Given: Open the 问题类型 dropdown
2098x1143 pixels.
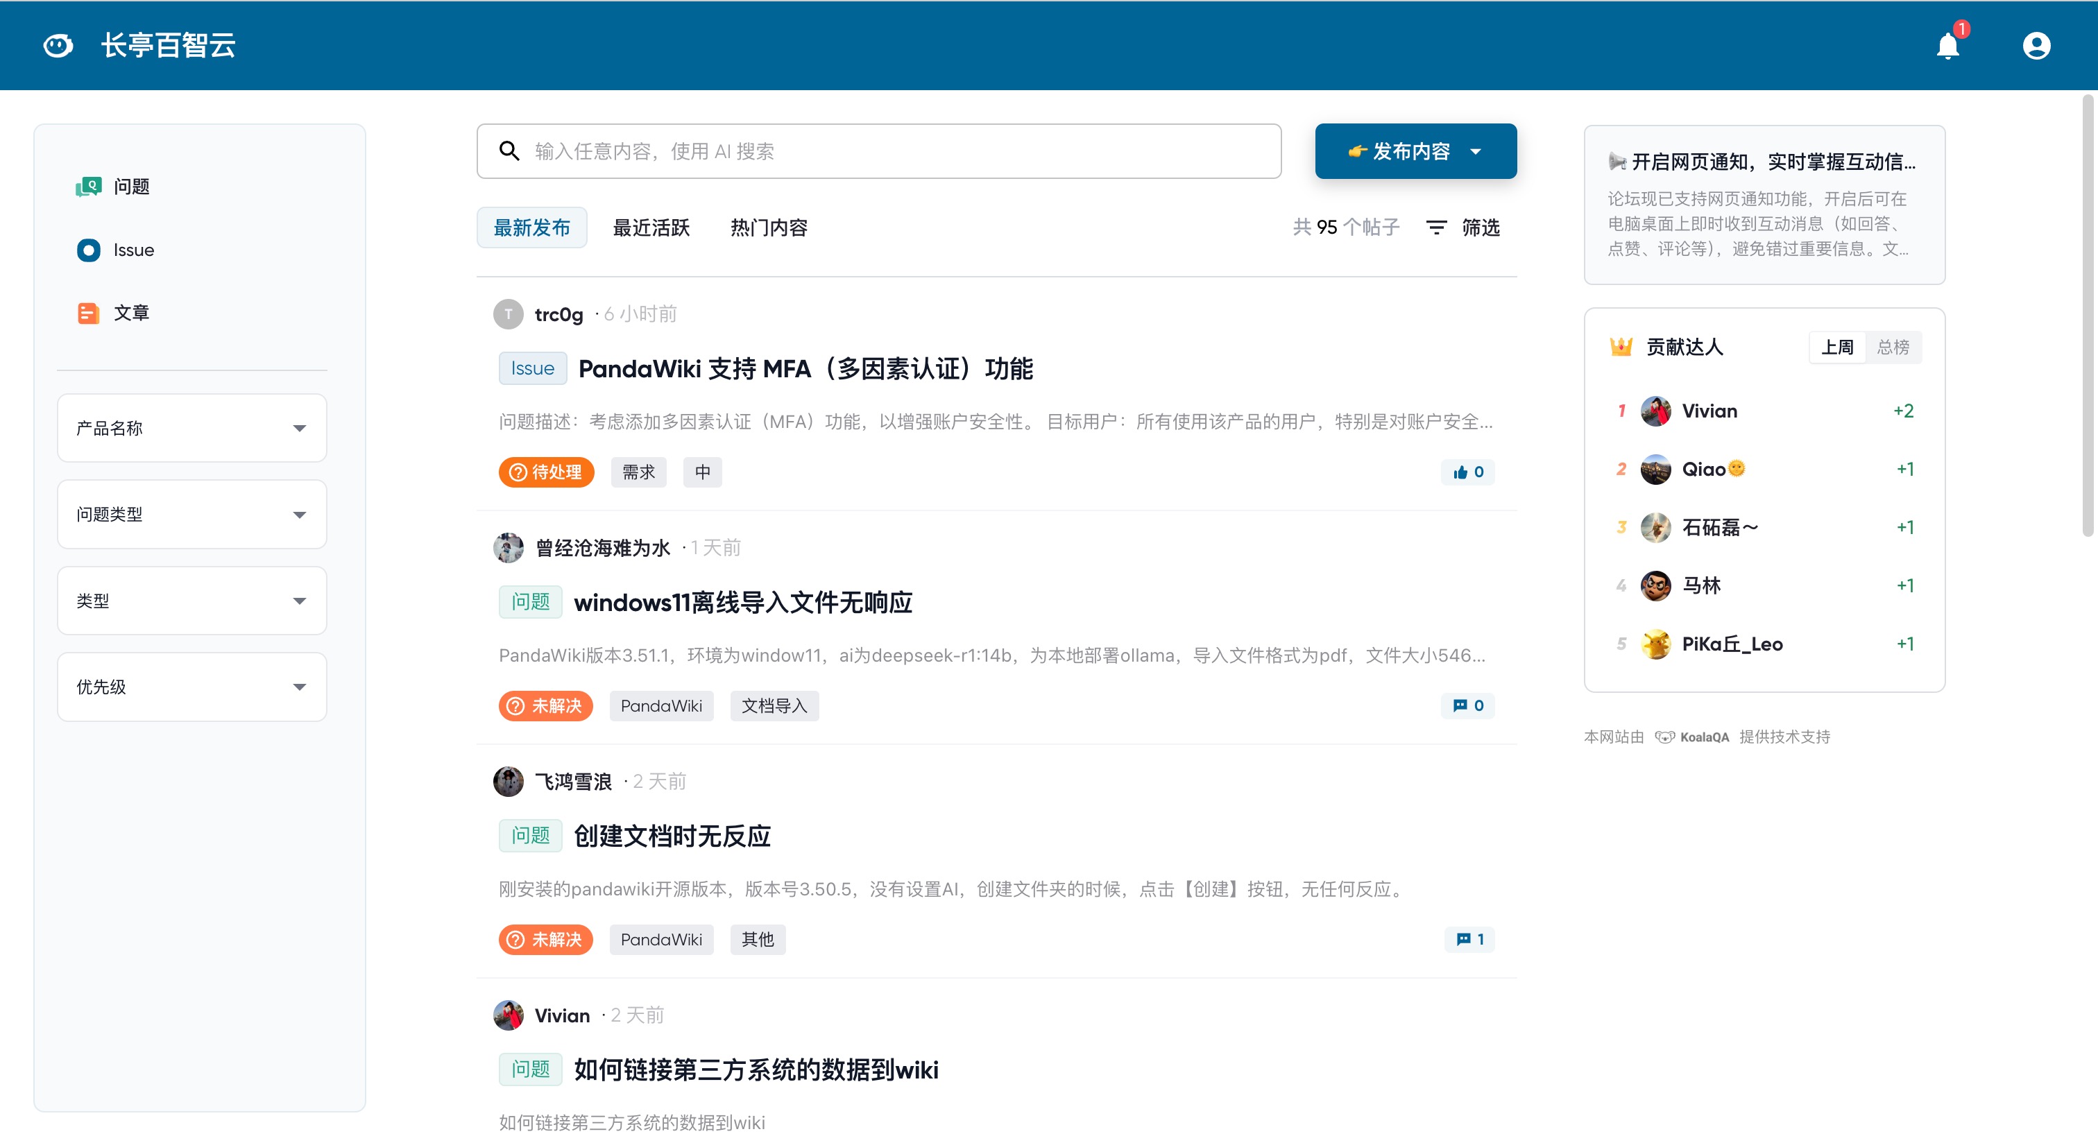Looking at the screenshot, I should (x=192, y=515).
